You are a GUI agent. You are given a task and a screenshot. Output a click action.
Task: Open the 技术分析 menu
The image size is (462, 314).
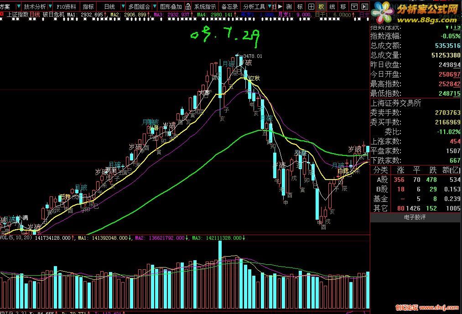pyautogui.click(x=35, y=6)
